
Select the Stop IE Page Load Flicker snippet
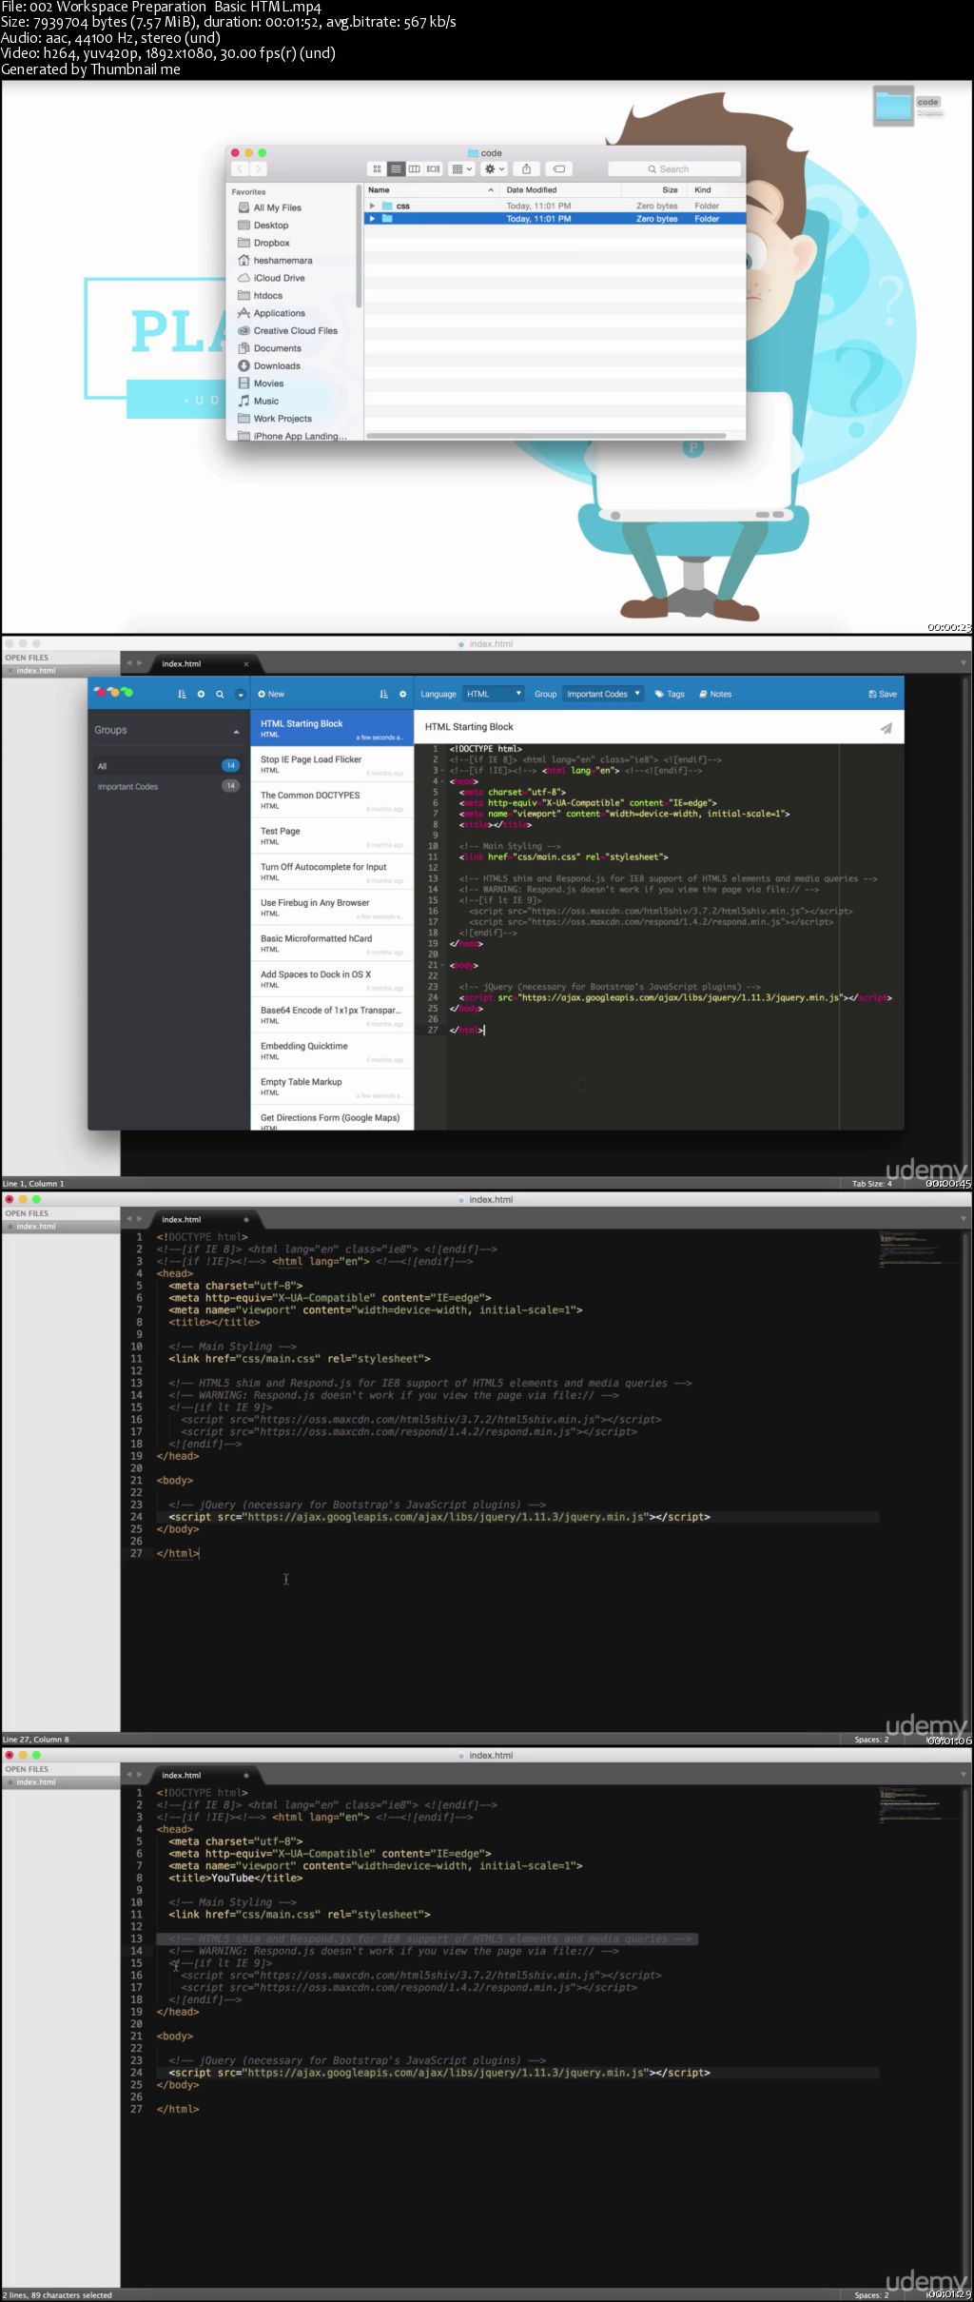(x=332, y=764)
